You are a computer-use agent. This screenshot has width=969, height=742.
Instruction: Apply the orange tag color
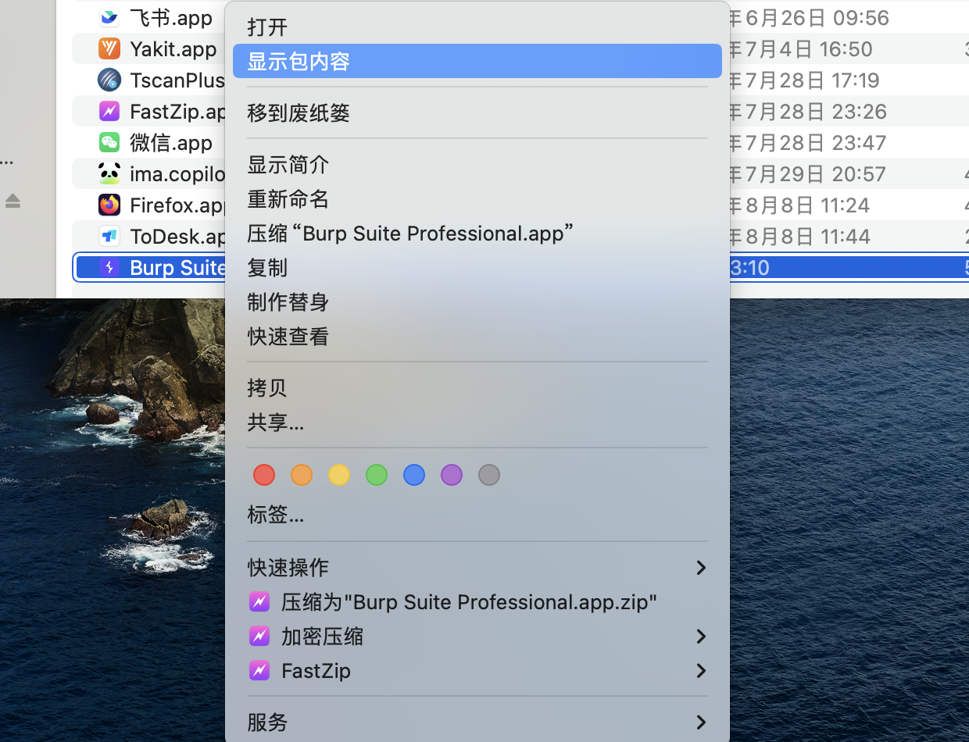302,475
